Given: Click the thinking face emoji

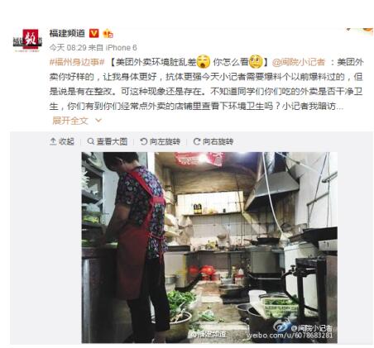Looking at the screenshot, I should click(256, 62).
